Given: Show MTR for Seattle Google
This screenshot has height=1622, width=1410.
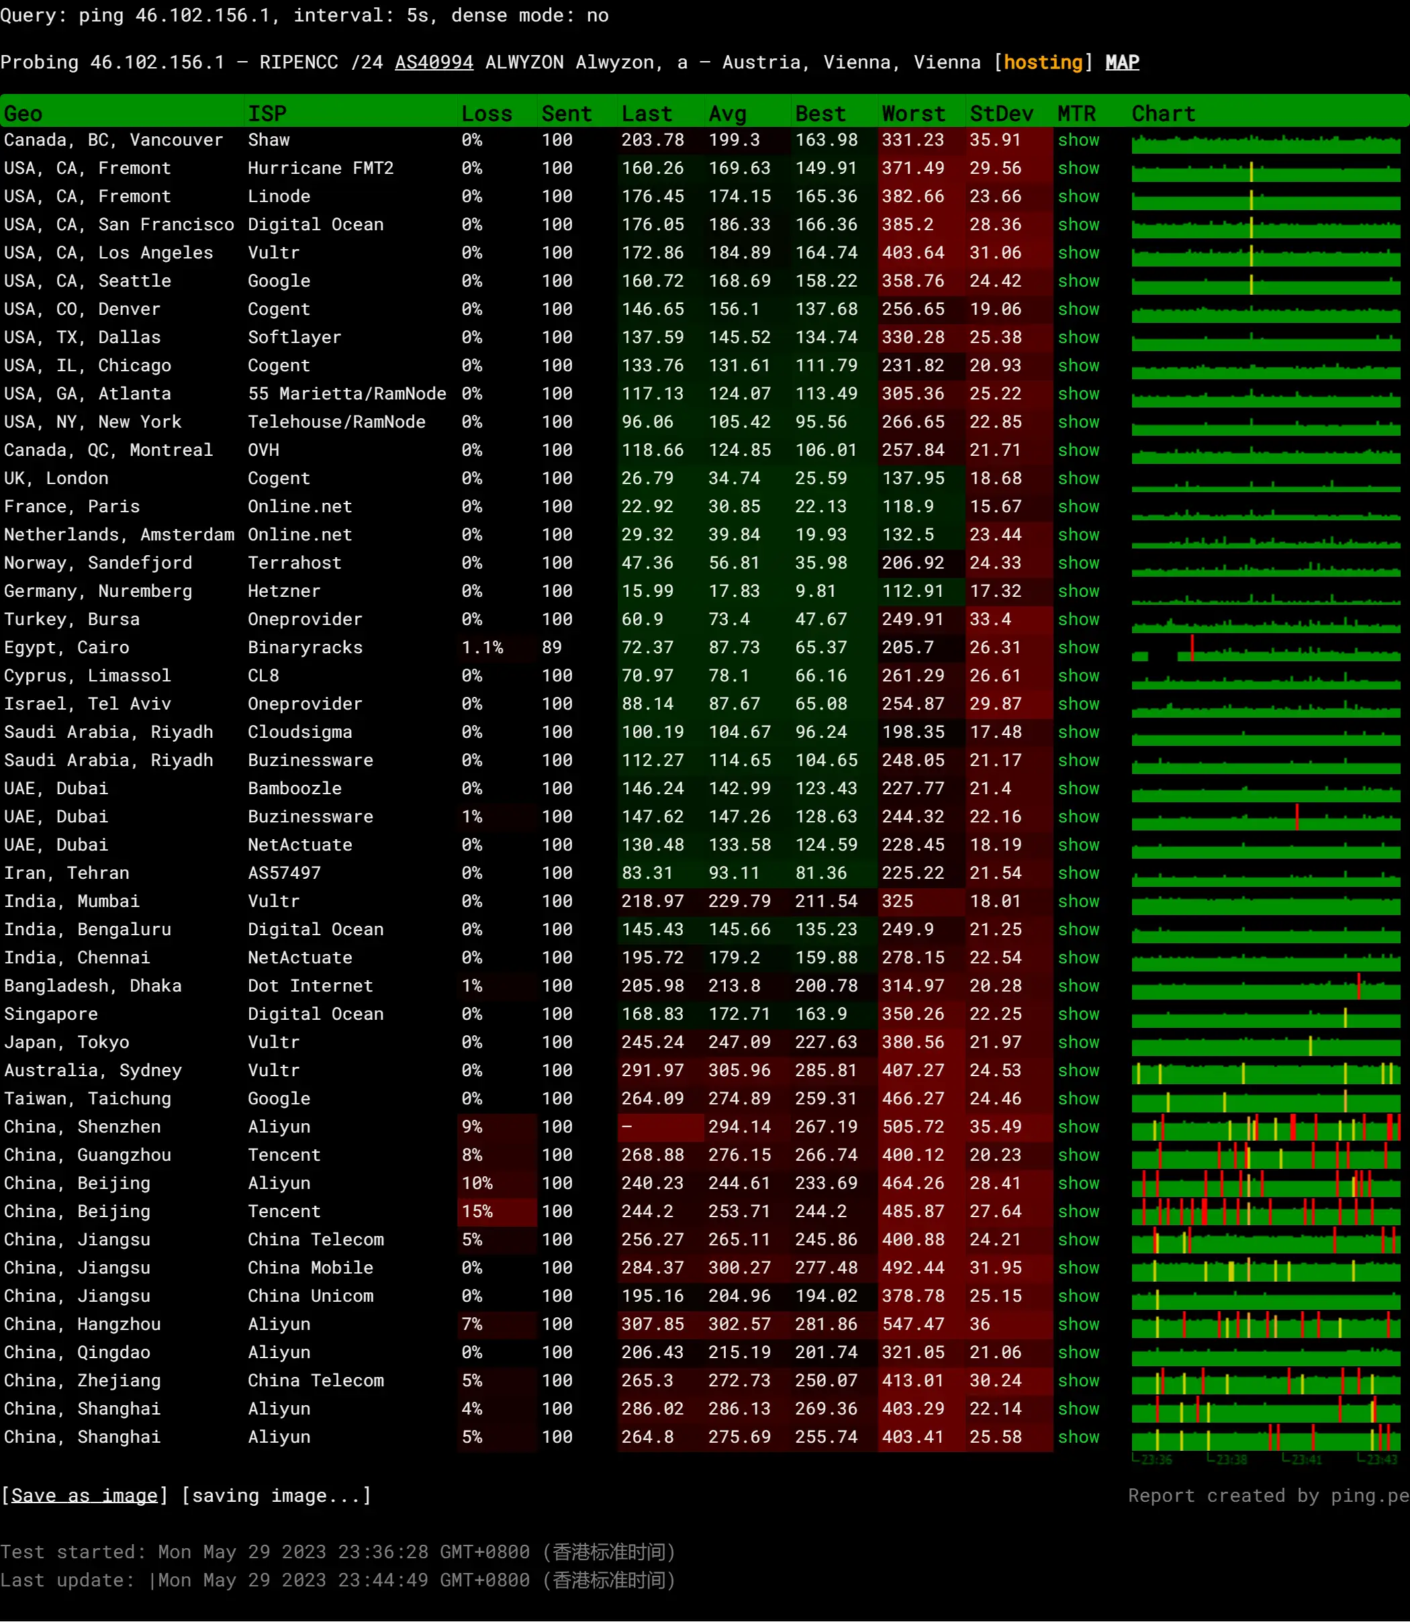Looking at the screenshot, I should click(x=1078, y=281).
